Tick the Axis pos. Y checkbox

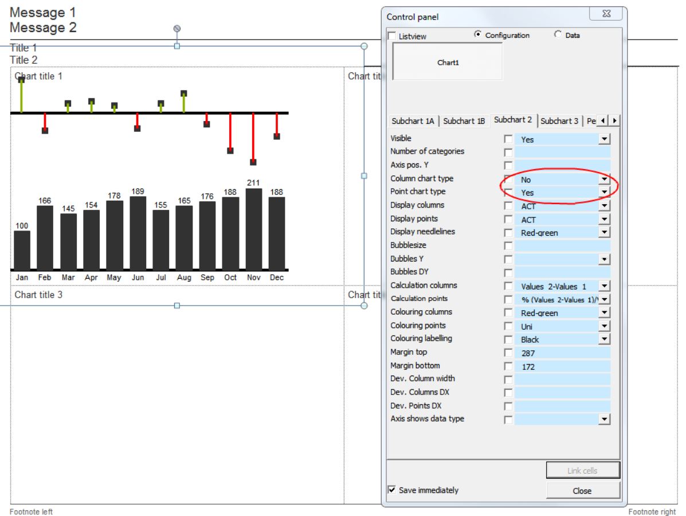[508, 166]
